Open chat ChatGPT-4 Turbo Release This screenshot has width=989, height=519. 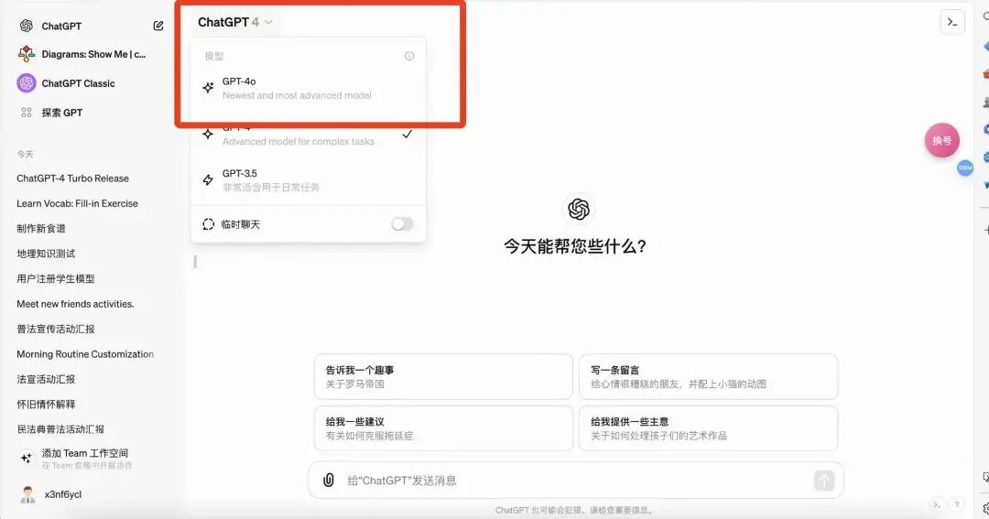point(72,178)
